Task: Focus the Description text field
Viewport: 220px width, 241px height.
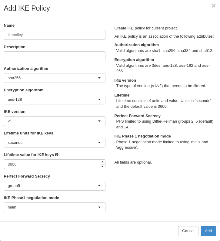Action: click(x=55, y=56)
